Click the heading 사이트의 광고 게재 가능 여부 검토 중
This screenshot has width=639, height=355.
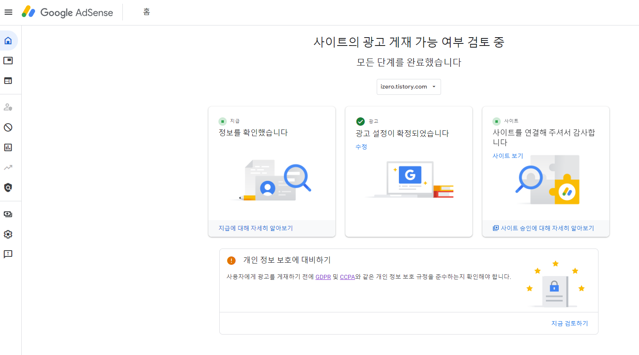point(409,42)
